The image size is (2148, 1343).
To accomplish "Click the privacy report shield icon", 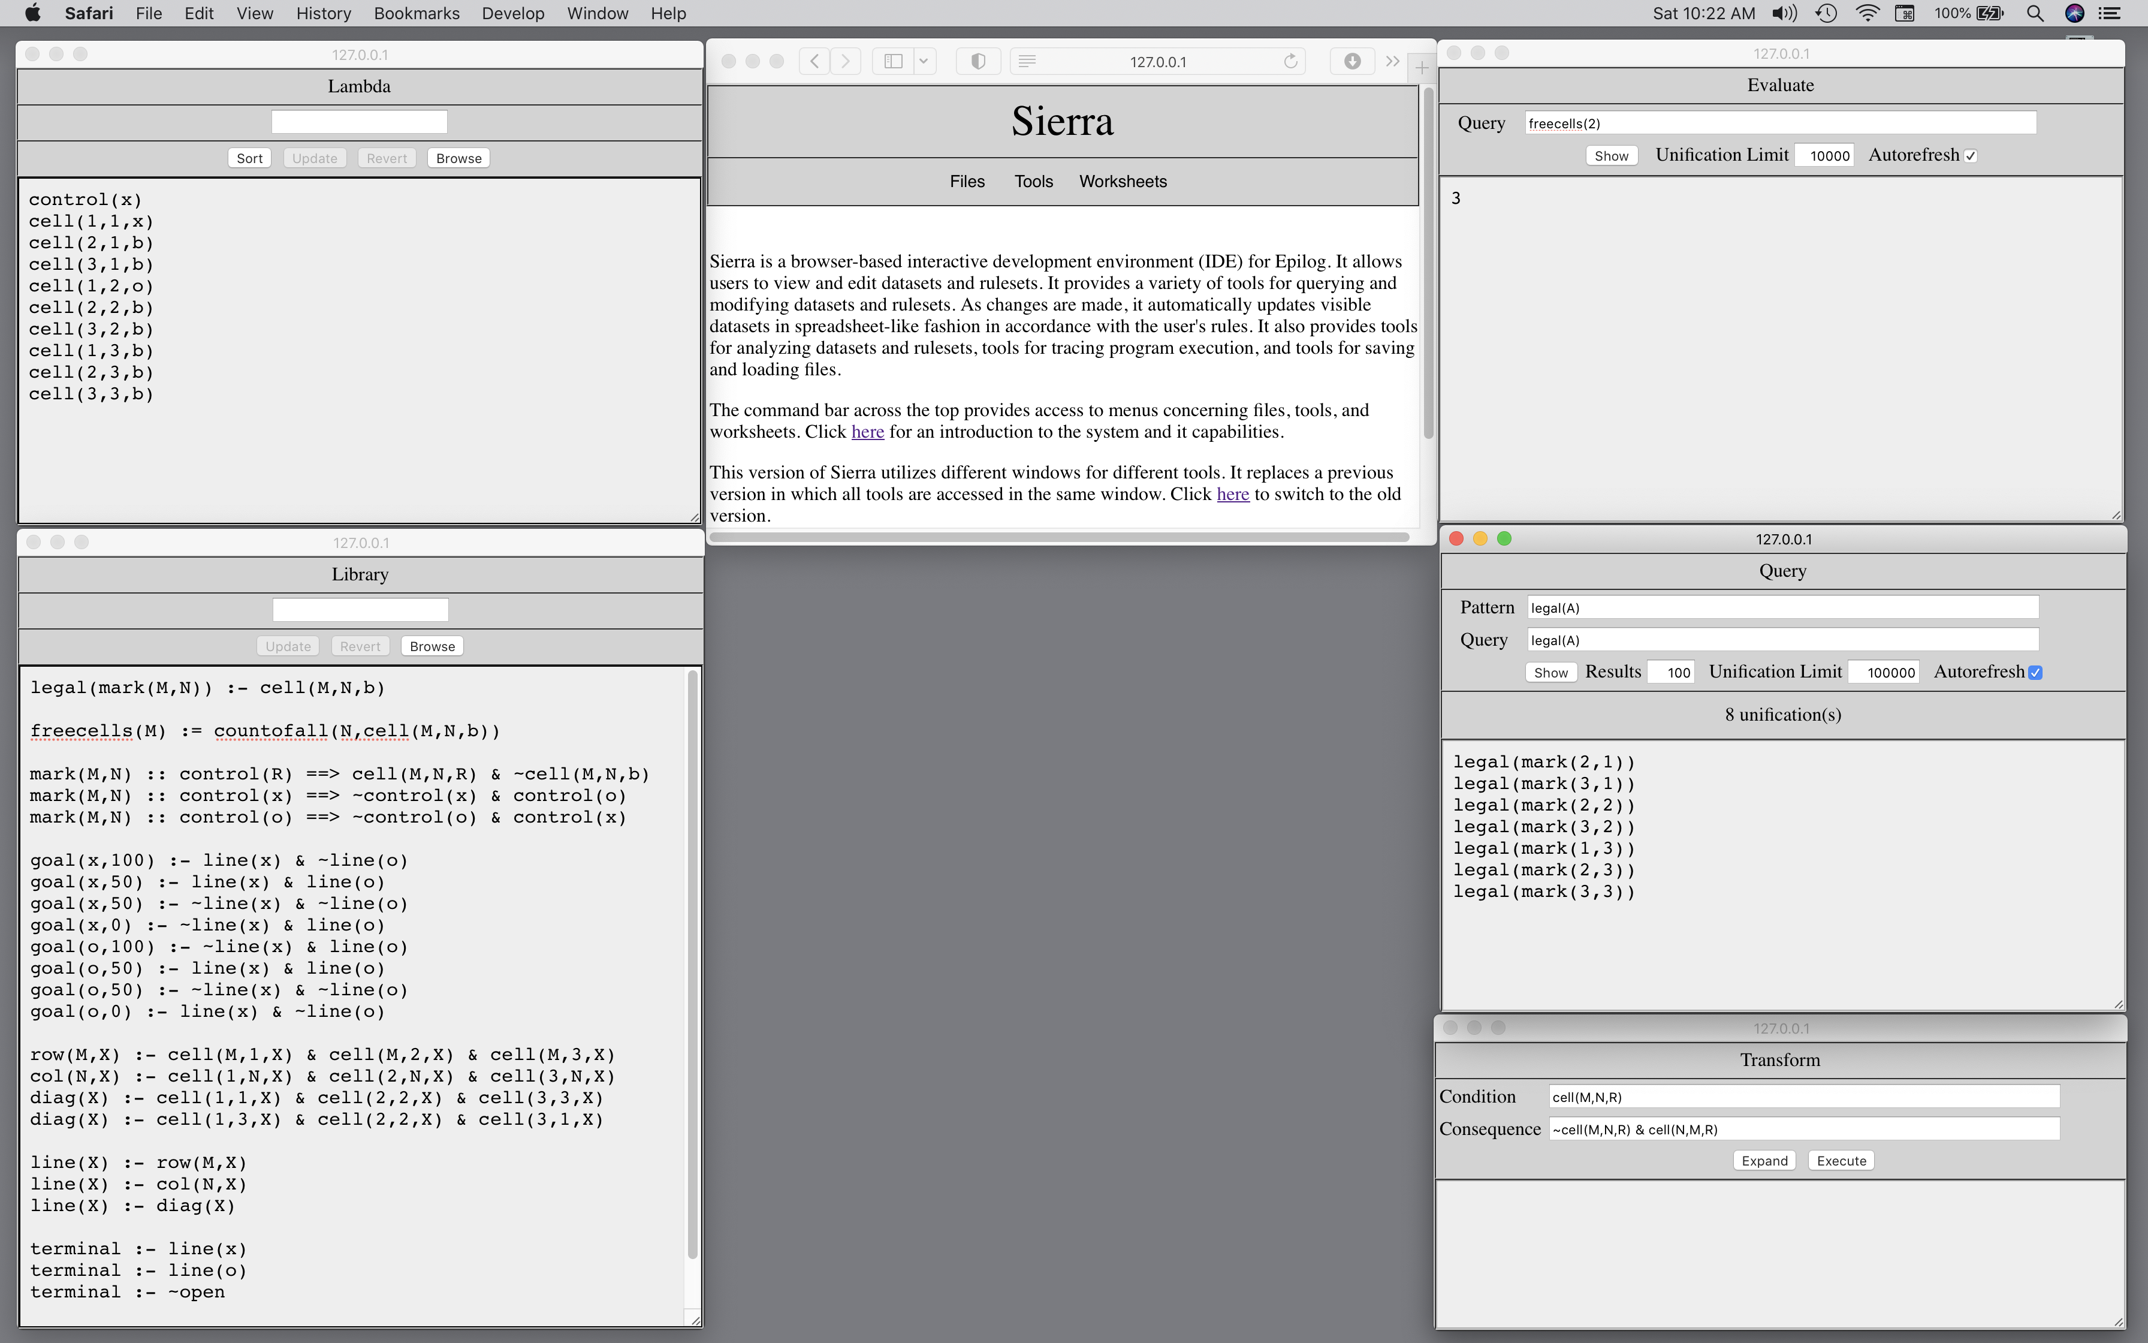I will 978,61.
